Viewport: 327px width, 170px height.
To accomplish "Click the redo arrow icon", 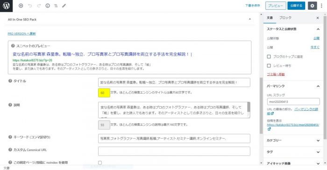I will (39, 6).
